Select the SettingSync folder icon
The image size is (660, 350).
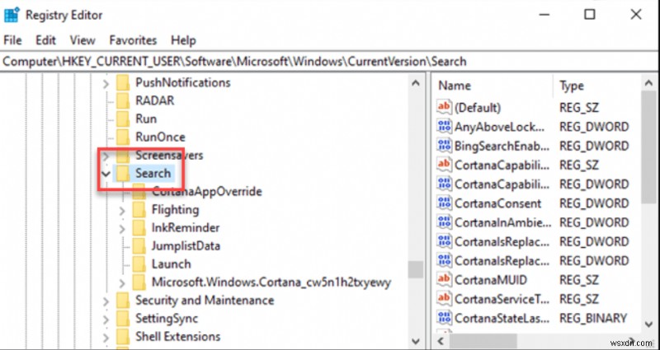tap(122, 319)
